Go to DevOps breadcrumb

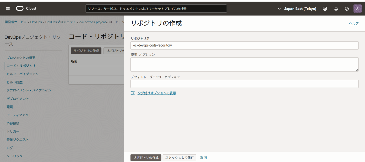[36, 22]
